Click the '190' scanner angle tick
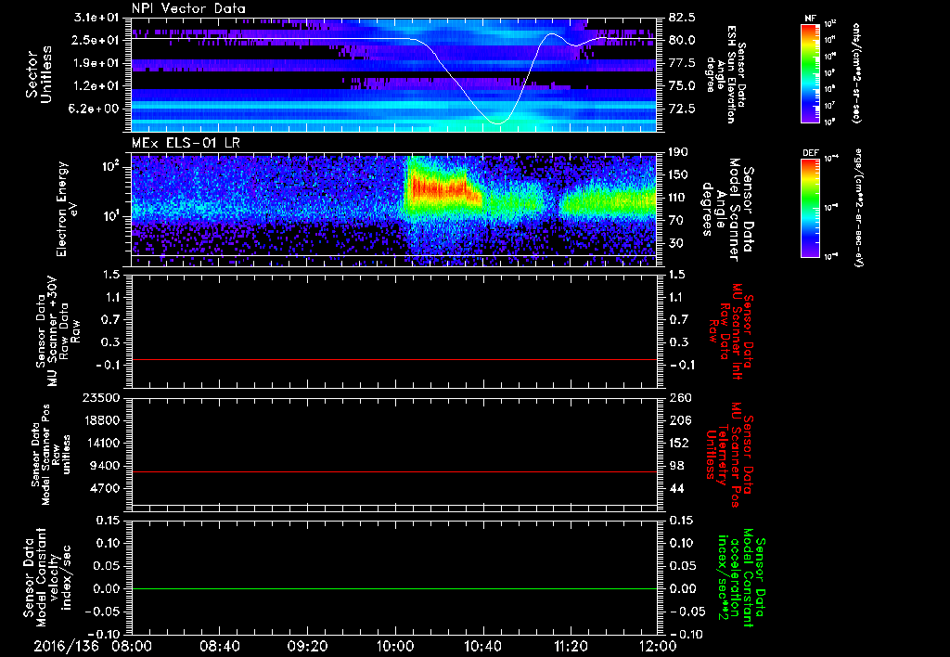This screenshot has width=950, height=657. point(678,152)
